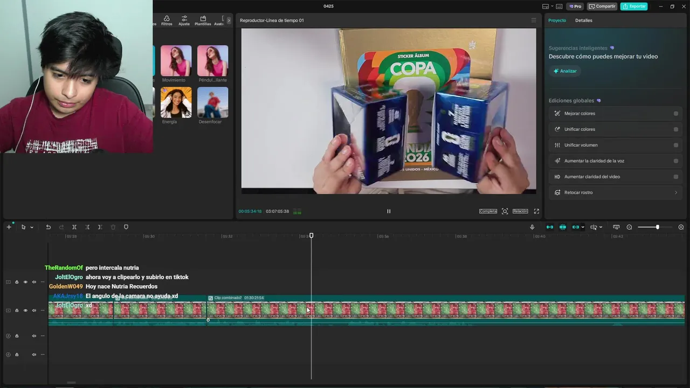Toggle lock on main video track

[x=17, y=310]
